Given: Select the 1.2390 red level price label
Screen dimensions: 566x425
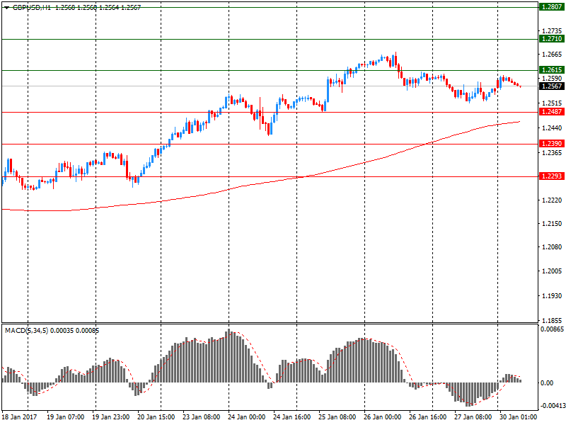Looking at the screenshot, I should pyautogui.click(x=552, y=144).
